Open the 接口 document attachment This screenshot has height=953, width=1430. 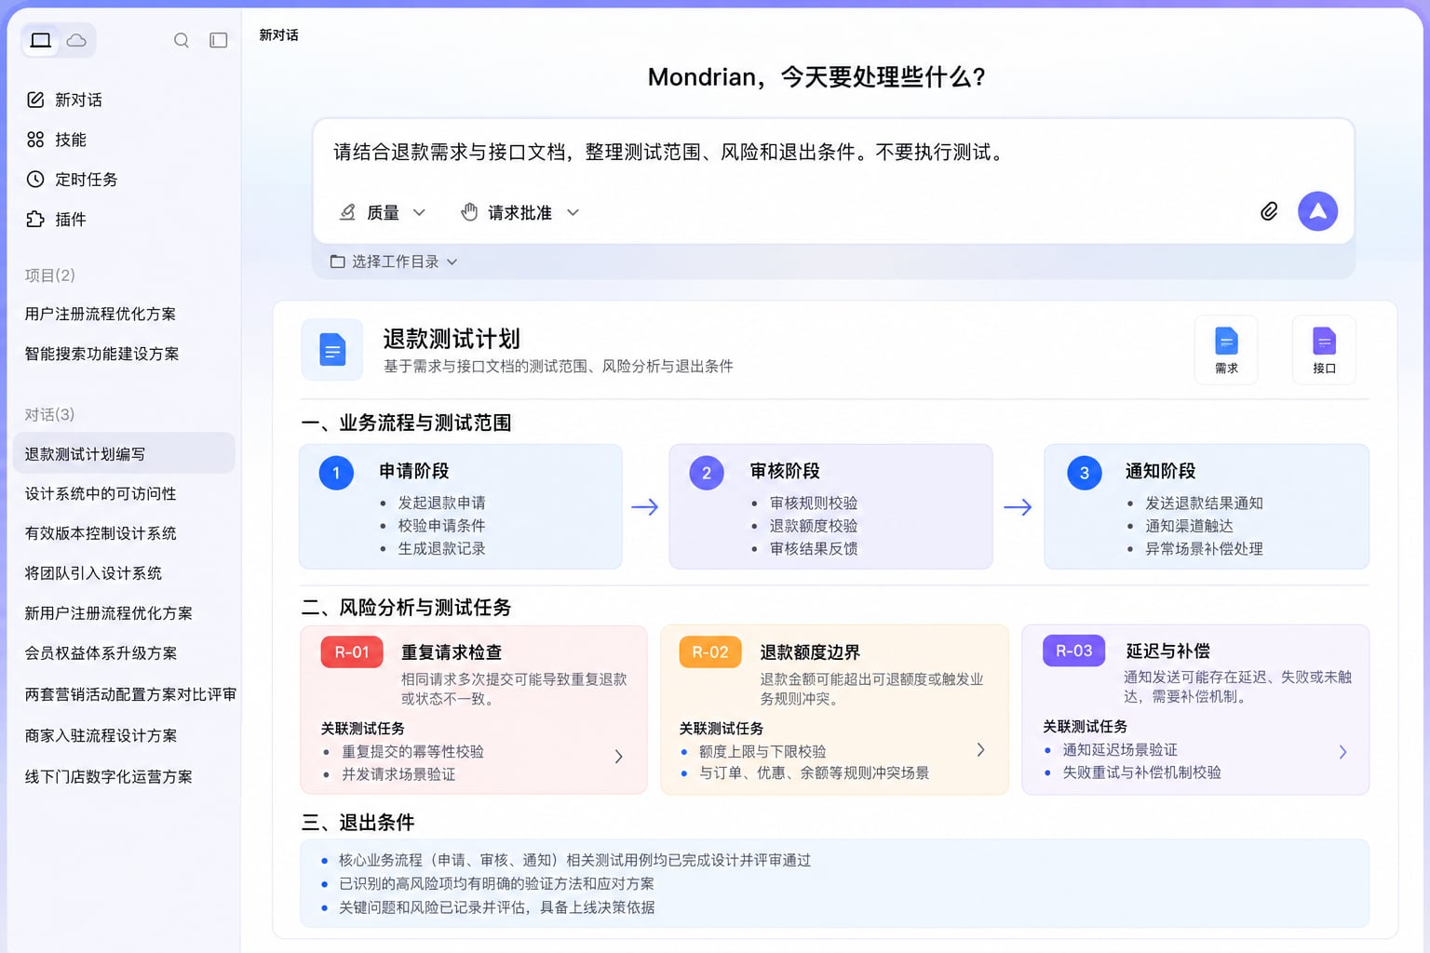1324,350
